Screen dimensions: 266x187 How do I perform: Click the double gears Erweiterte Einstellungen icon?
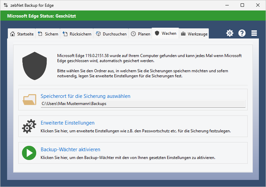pyautogui.click(x=29, y=126)
